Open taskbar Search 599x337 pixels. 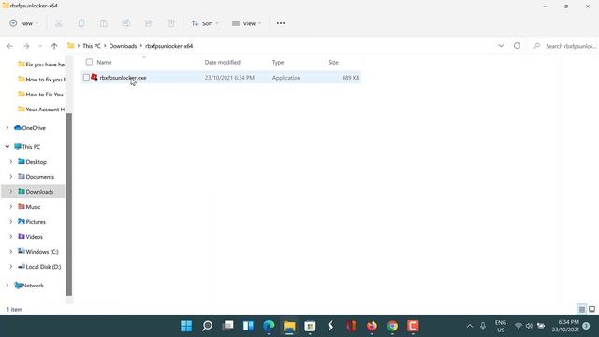[207, 326]
